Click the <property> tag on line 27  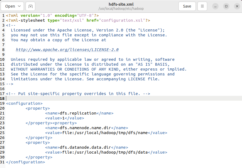38,142
